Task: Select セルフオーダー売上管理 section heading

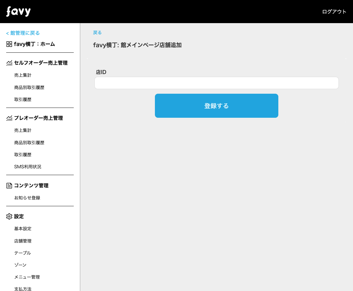Action: click(x=41, y=63)
